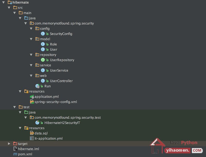Image resolution: width=206 pixels, height=157 pixels.
Task: Click the it-application.yml file icon
Action: [32, 139]
